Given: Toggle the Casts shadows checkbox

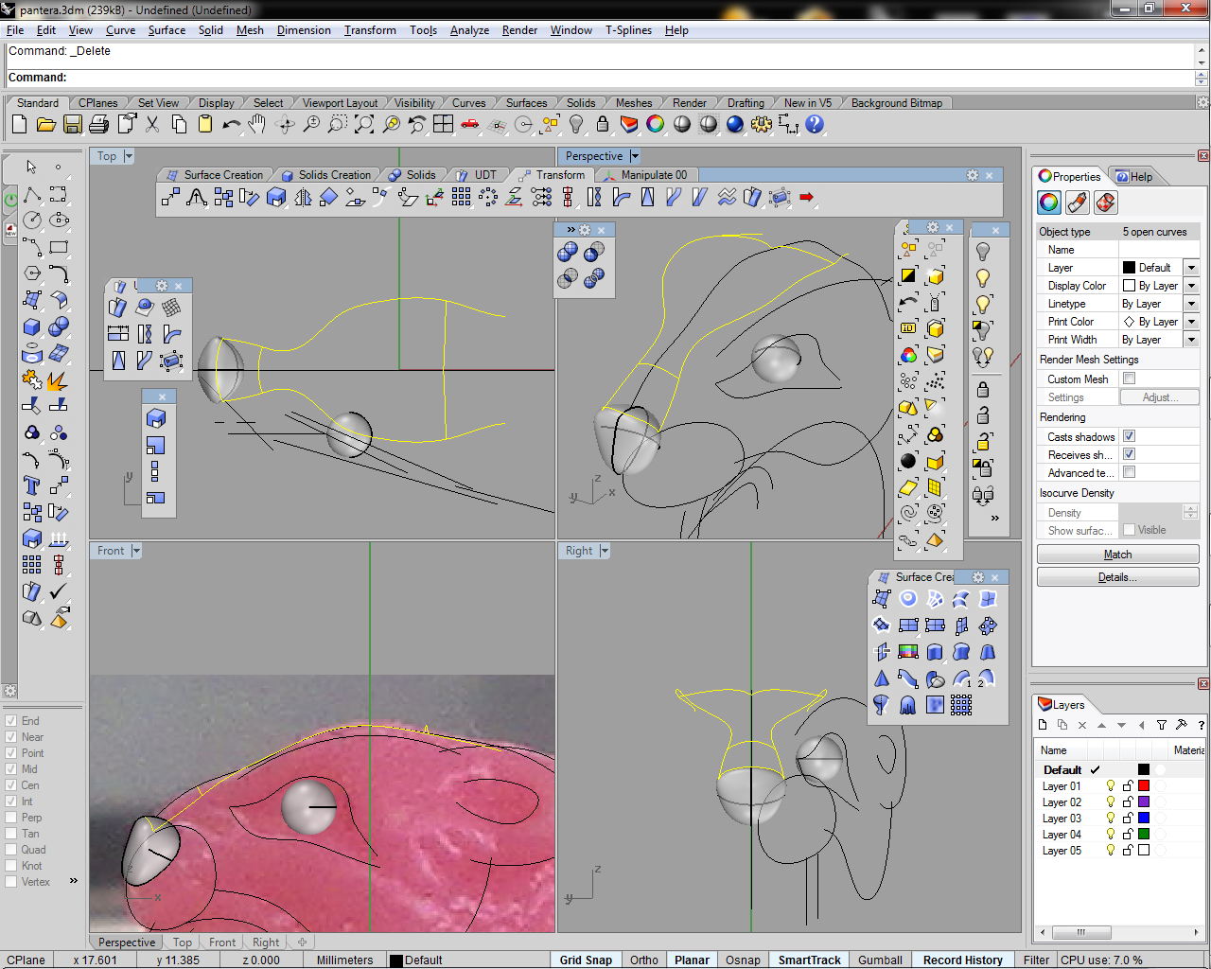Looking at the screenshot, I should point(1129,436).
